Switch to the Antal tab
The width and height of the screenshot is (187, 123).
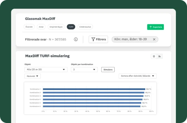pos(41,27)
